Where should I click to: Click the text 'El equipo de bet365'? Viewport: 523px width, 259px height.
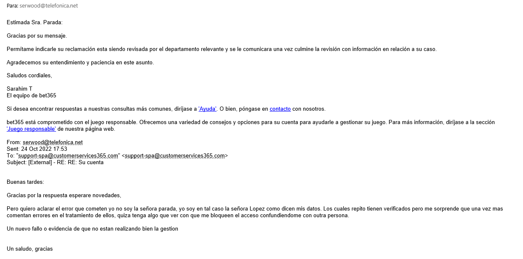[x=31, y=96]
